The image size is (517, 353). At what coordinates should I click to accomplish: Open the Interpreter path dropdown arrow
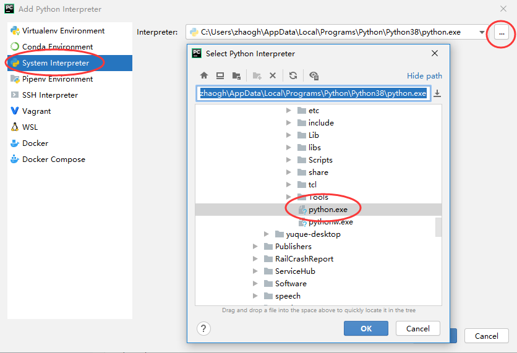point(482,32)
